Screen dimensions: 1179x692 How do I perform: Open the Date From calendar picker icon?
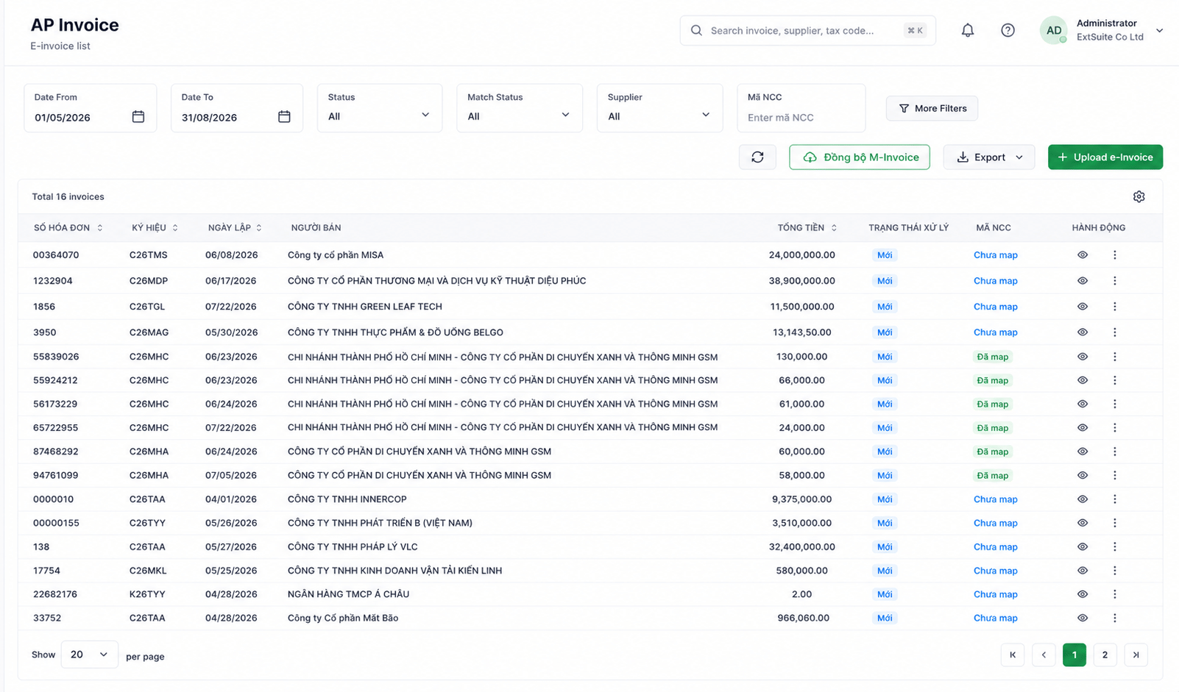138,117
